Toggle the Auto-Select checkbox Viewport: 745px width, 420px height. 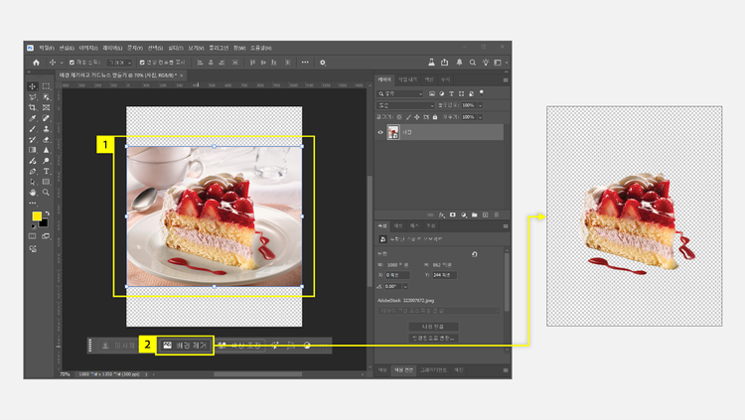point(72,63)
